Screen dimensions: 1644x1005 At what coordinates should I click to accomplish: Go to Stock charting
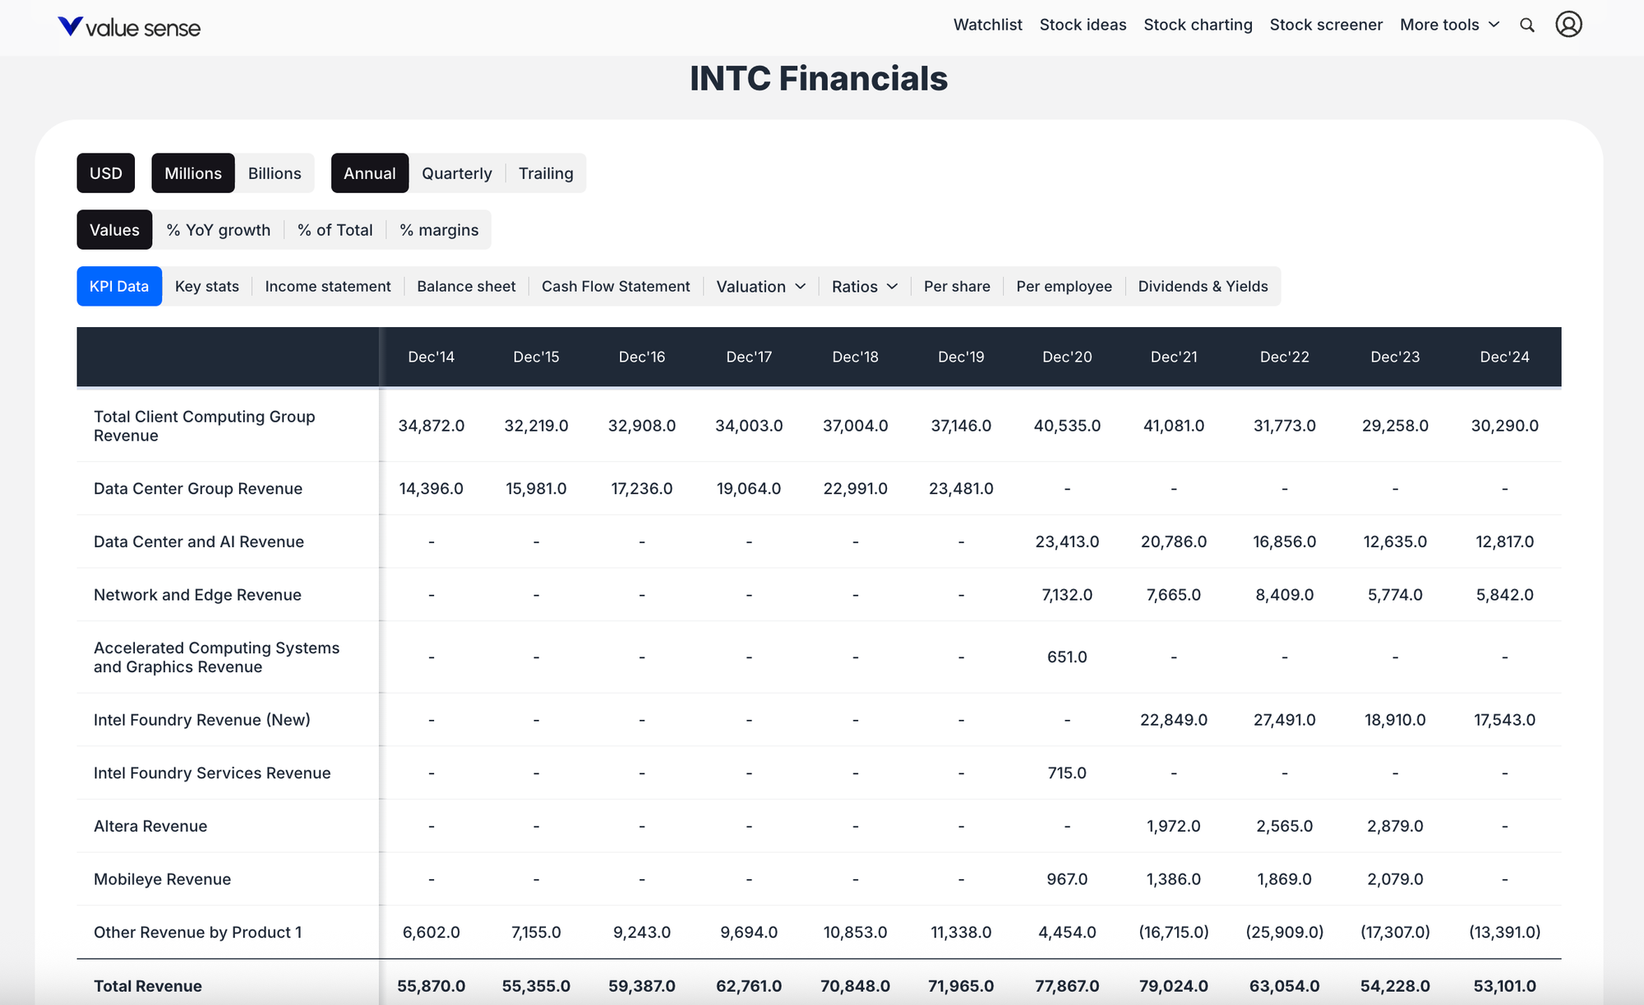(x=1198, y=25)
